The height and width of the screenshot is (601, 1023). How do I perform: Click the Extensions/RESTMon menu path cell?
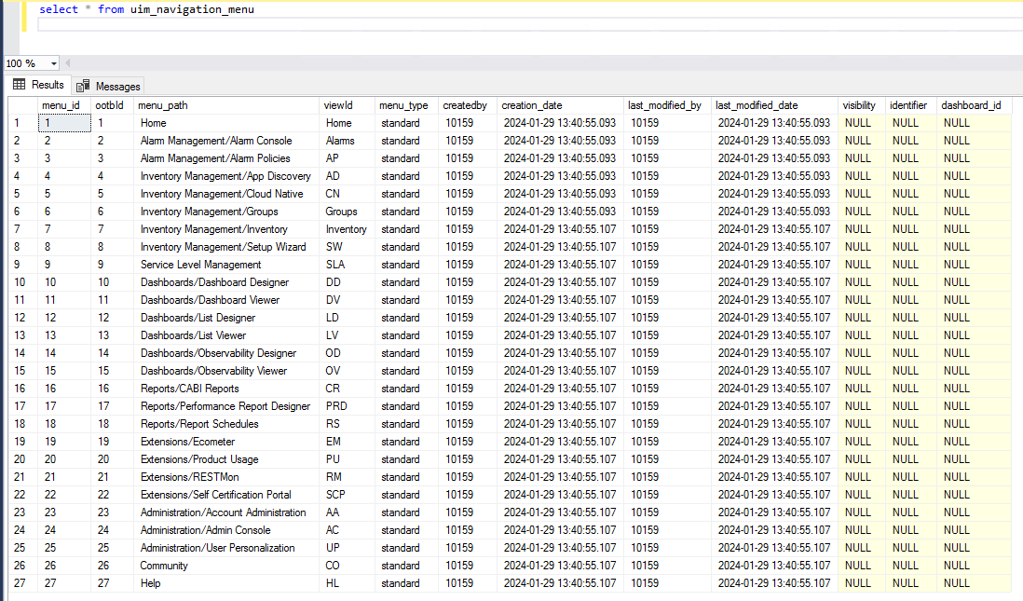point(189,477)
